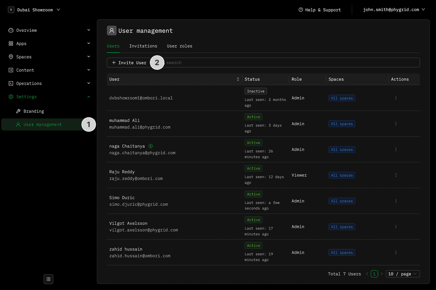The image size is (436, 290).
Task: Click email muhammad.ali@phygrid.com
Action: pyautogui.click(x=140, y=127)
